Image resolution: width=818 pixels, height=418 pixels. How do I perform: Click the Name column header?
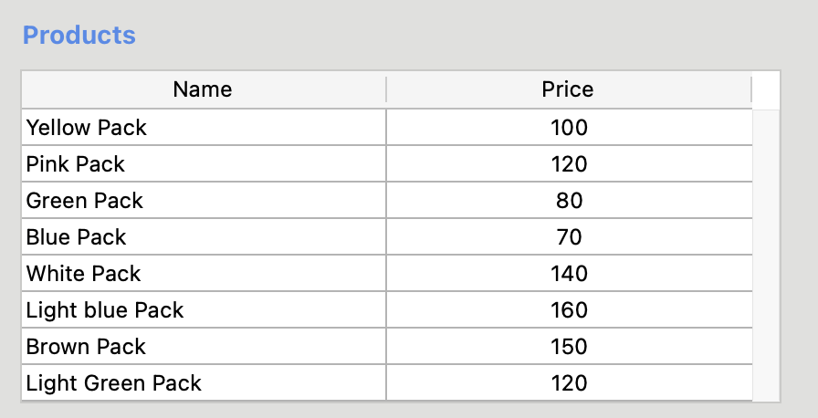203,89
